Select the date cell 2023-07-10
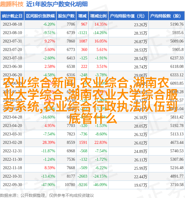Image resolution: width=185 pixels, height=198 pixels. 12,58
